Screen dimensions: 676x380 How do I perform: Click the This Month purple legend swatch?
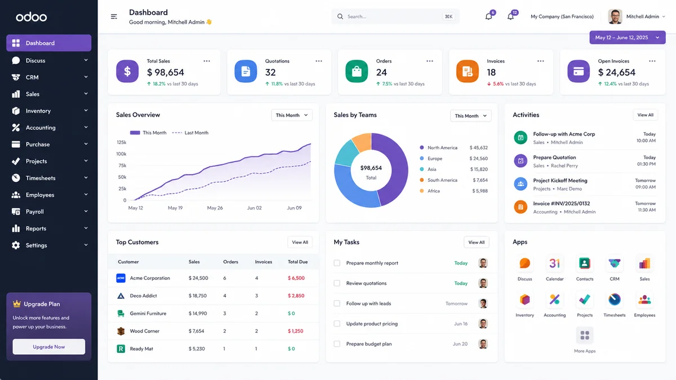tap(135, 133)
